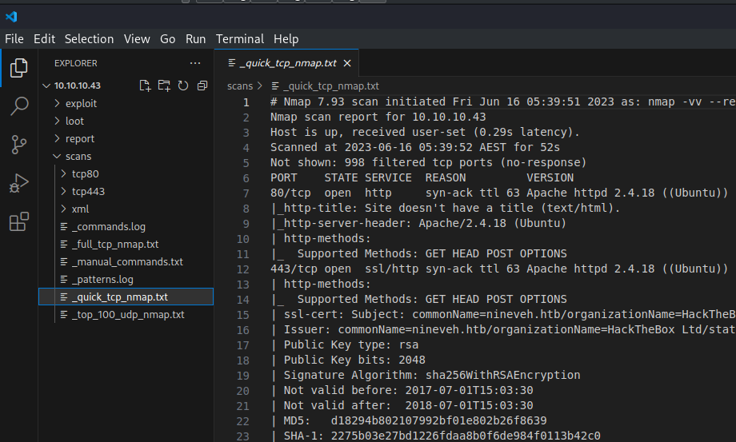Click the line starting '443/tcp open ssl/http'

[x=499, y=269]
